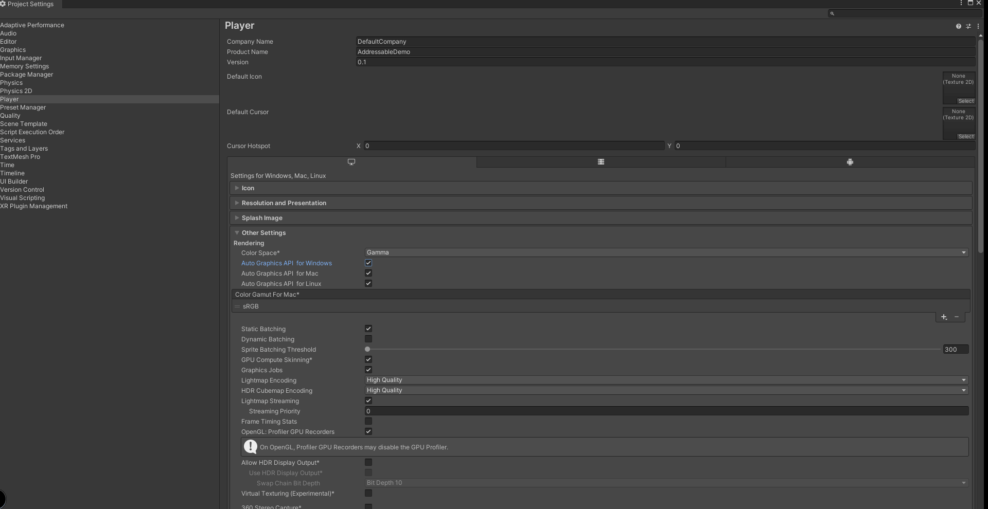Open the Project Settings window options menu
The height and width of the screenshot is (509, 988).
point(961,3)
